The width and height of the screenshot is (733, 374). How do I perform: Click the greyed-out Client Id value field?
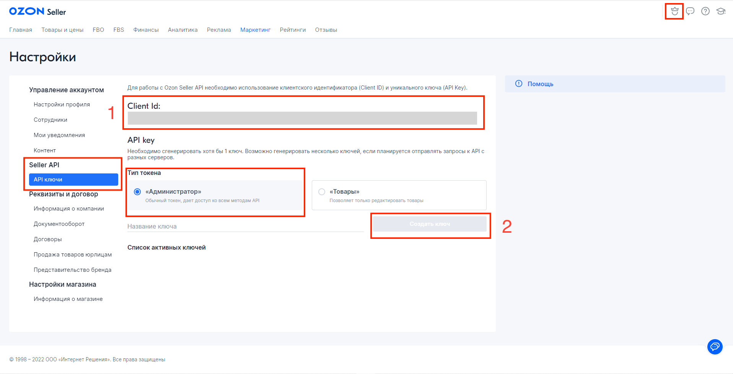pos(302,118)
